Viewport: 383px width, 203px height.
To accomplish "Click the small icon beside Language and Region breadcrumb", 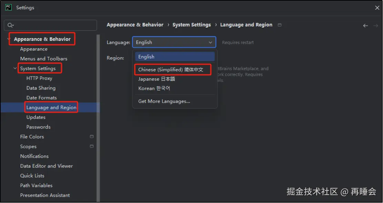I will (280, 25).
